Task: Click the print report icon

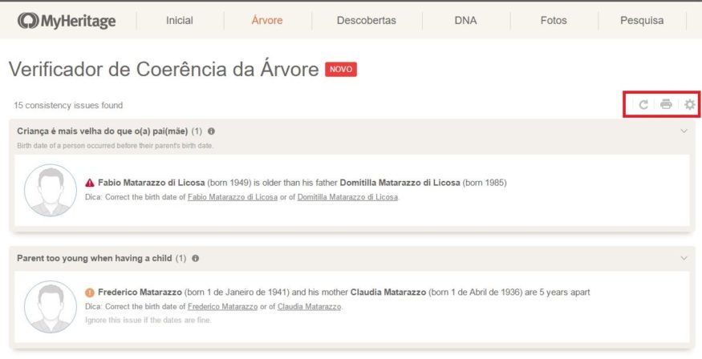Action: point(666,104)
